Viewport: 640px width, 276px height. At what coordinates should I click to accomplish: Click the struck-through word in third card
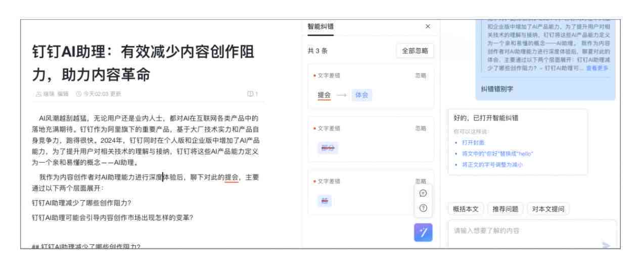(324, 201)
